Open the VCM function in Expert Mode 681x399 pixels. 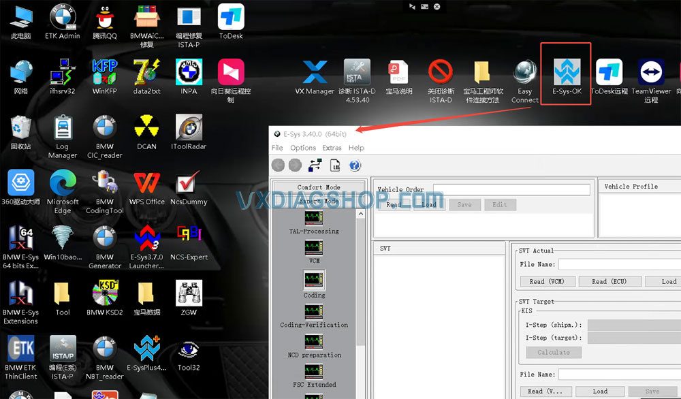[314, 253]
